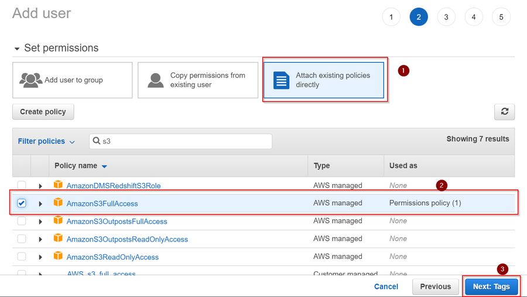
Task: Choose Attach existing policies directly option
Action: [x=324, y=80]
